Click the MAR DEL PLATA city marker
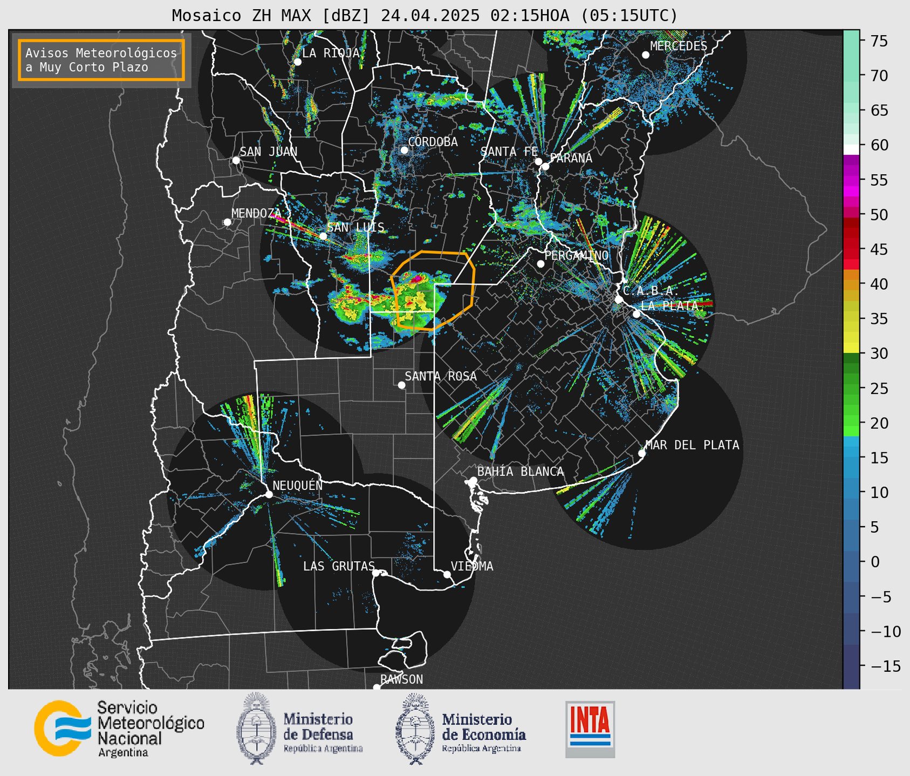This screenshot has width=910, height=776. (x=642, y=453)
